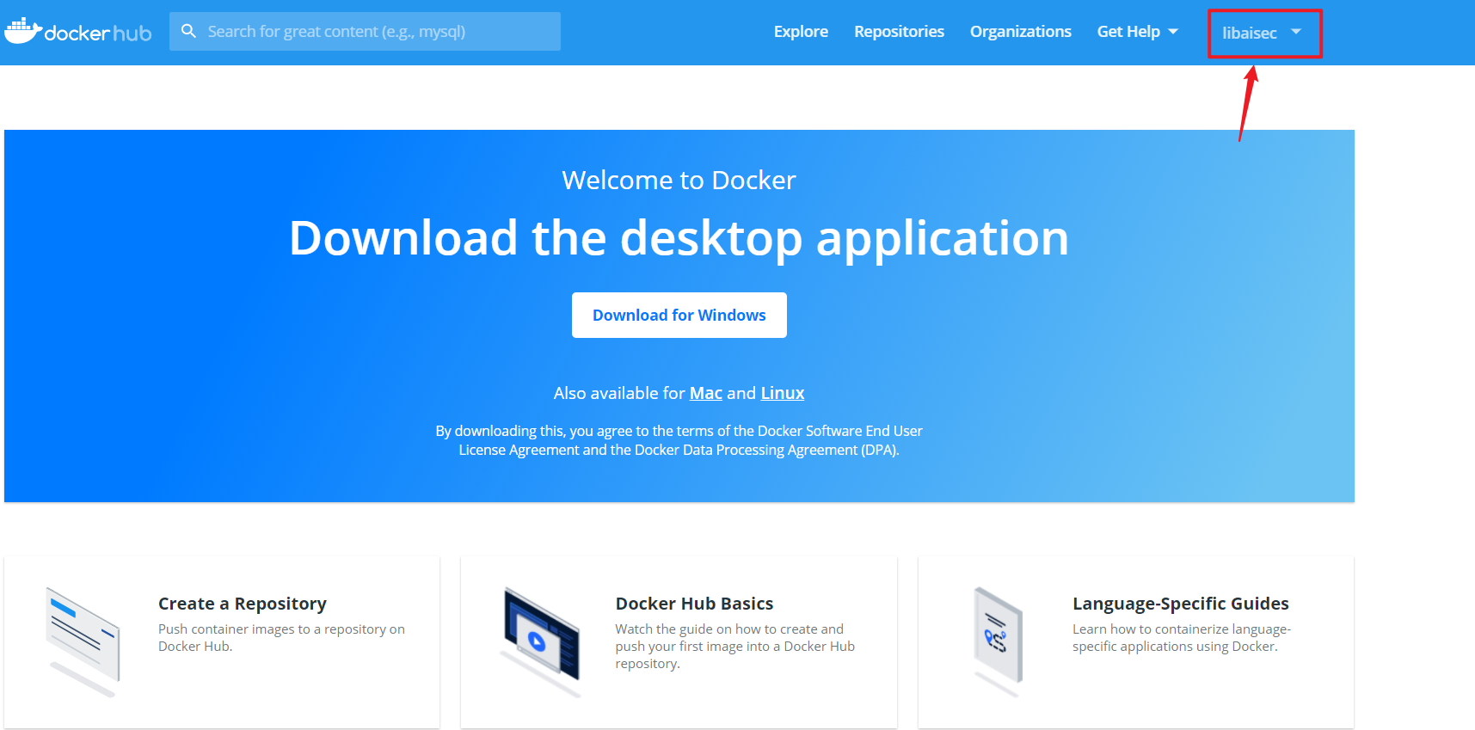Click the Create a Repository illustration
Viewport: 1475px width, 730px height.
click(x=83, y=641)
